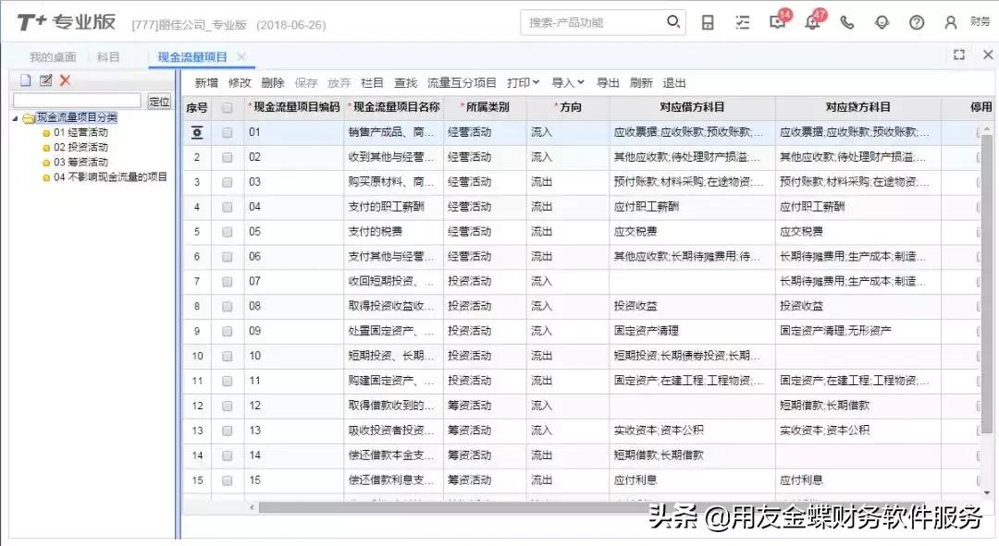Check the checkbox on row 3
This screenshot has height=546, width=999.
click(x=227, y=181)
